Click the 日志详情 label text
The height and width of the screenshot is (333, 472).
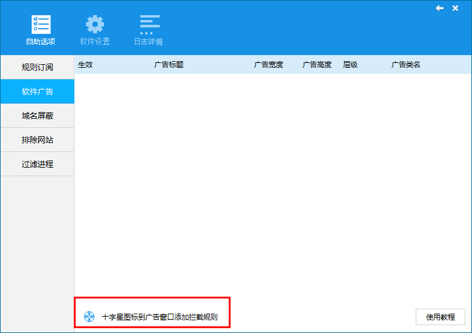pos(148,42)
